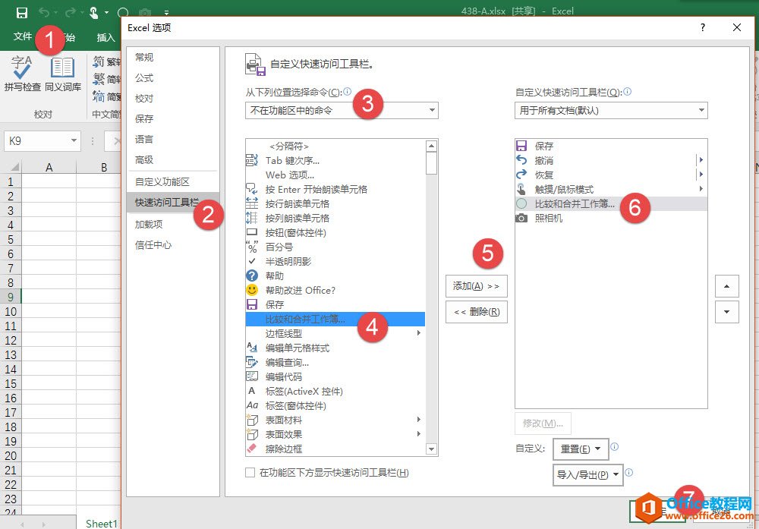Open the Reset dropdown button
Screen dimensions: 759x529
tap(581, 449)
